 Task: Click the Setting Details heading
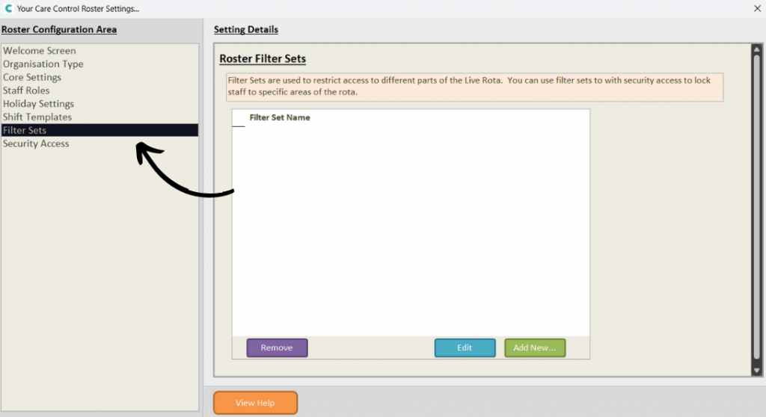(245, 29)
